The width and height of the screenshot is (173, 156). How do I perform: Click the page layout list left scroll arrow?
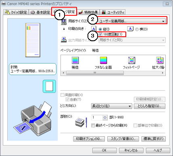63,73
